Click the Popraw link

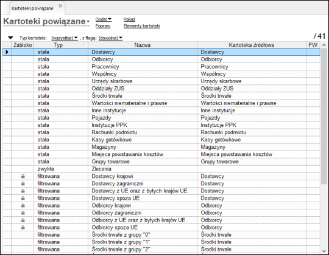click(x=103, y=26)
